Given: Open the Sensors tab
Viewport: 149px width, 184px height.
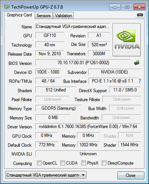Looking at the screenshot, I should 44,16.
